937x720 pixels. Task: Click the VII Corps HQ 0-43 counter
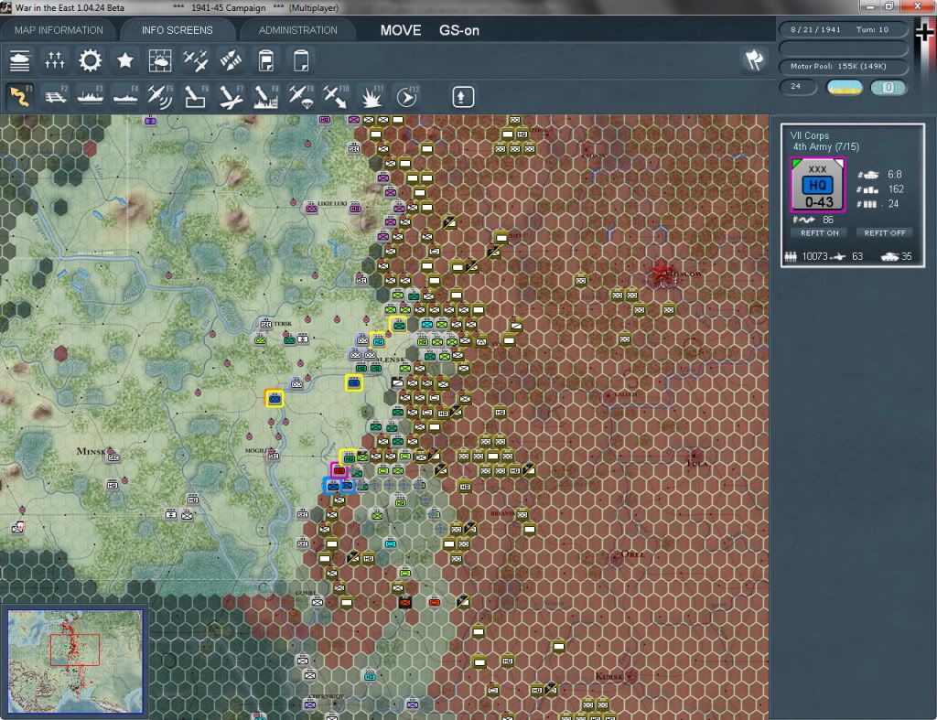[x=817, y=185]
